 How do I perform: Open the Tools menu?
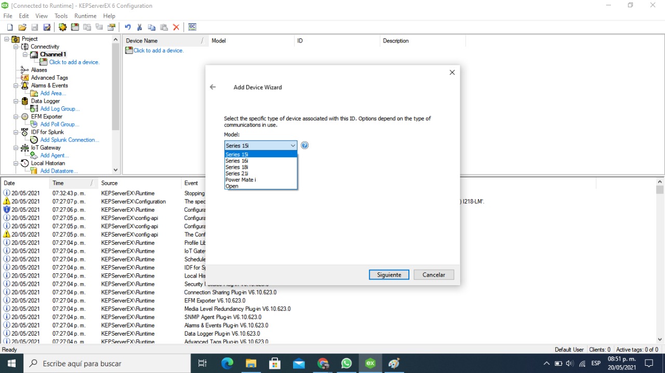coord(61,16)
